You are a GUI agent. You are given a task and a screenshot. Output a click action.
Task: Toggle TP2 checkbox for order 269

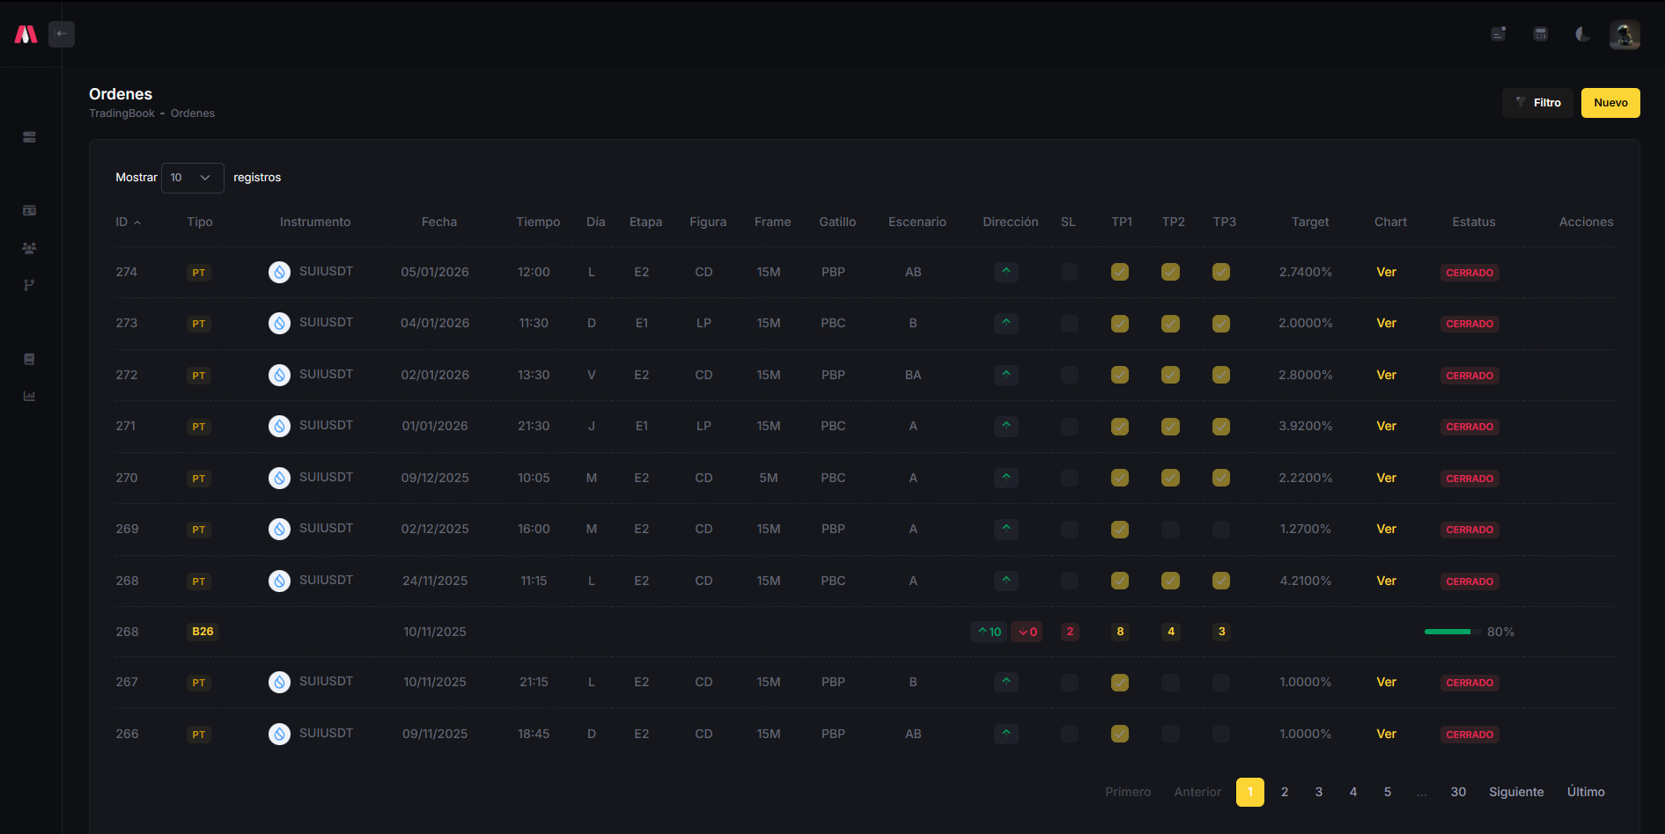tap(1170, 530)
